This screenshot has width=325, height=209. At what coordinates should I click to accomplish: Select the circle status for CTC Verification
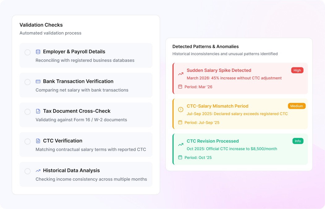[x=27, y=141]
